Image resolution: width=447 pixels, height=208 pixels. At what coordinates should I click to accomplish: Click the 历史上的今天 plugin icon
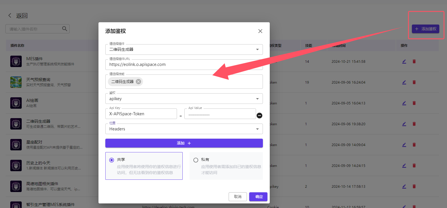tap(16, 165)
